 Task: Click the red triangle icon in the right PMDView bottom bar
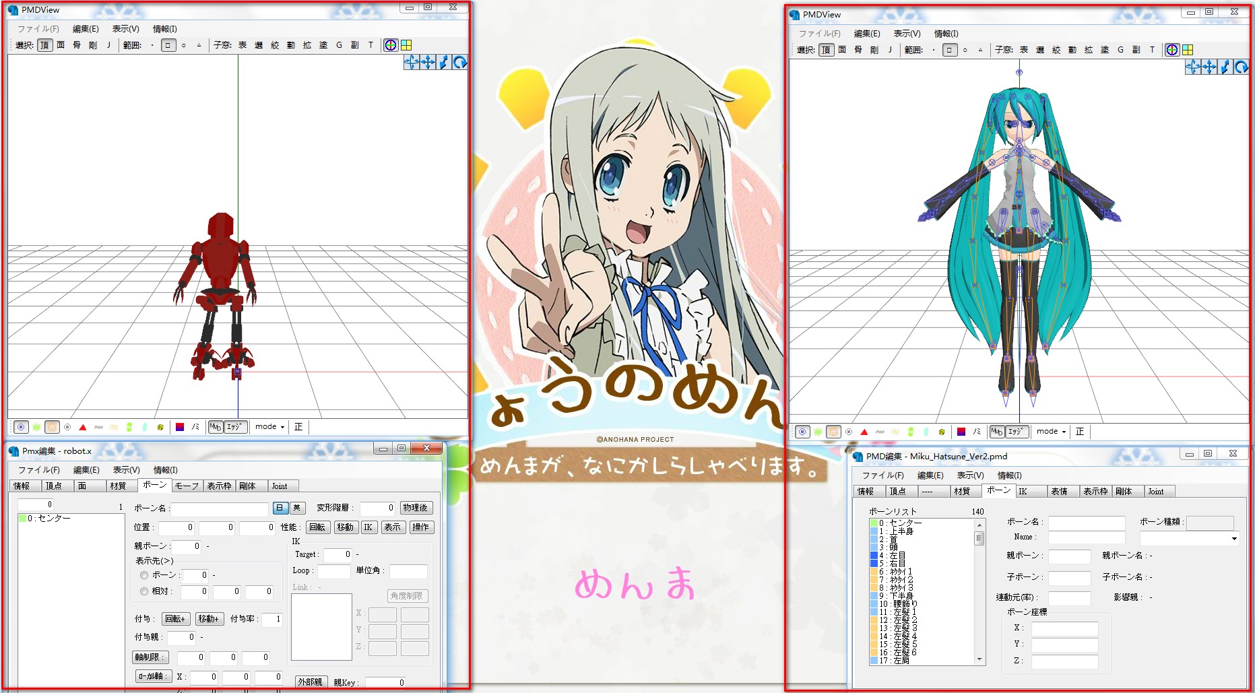pyautogui.click(x=864, y=432)
